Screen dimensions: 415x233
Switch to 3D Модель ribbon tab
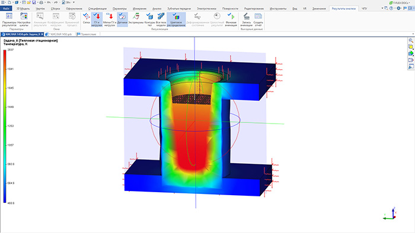tap(23, 8)
